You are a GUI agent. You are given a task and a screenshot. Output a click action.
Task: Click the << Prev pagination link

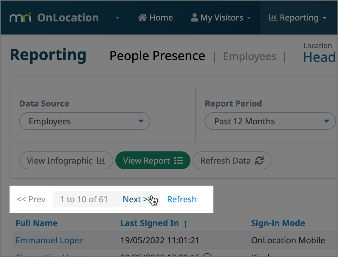coord(31,199)
